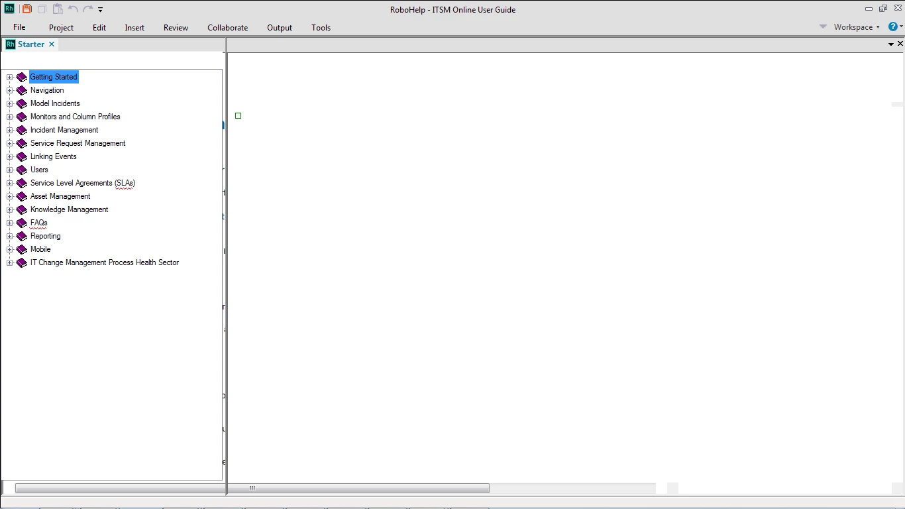Viewport: 905px width, 509px height.
Task: Open the Tools ribbon tab
Action: point(321,28)
